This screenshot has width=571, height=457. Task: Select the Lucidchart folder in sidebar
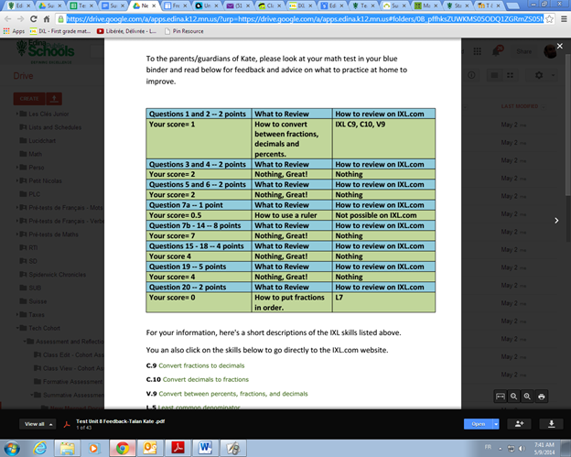pyautogui.click(x=38, y=141)
